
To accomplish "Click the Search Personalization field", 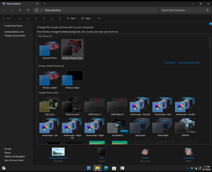I will tap(185, 10).
